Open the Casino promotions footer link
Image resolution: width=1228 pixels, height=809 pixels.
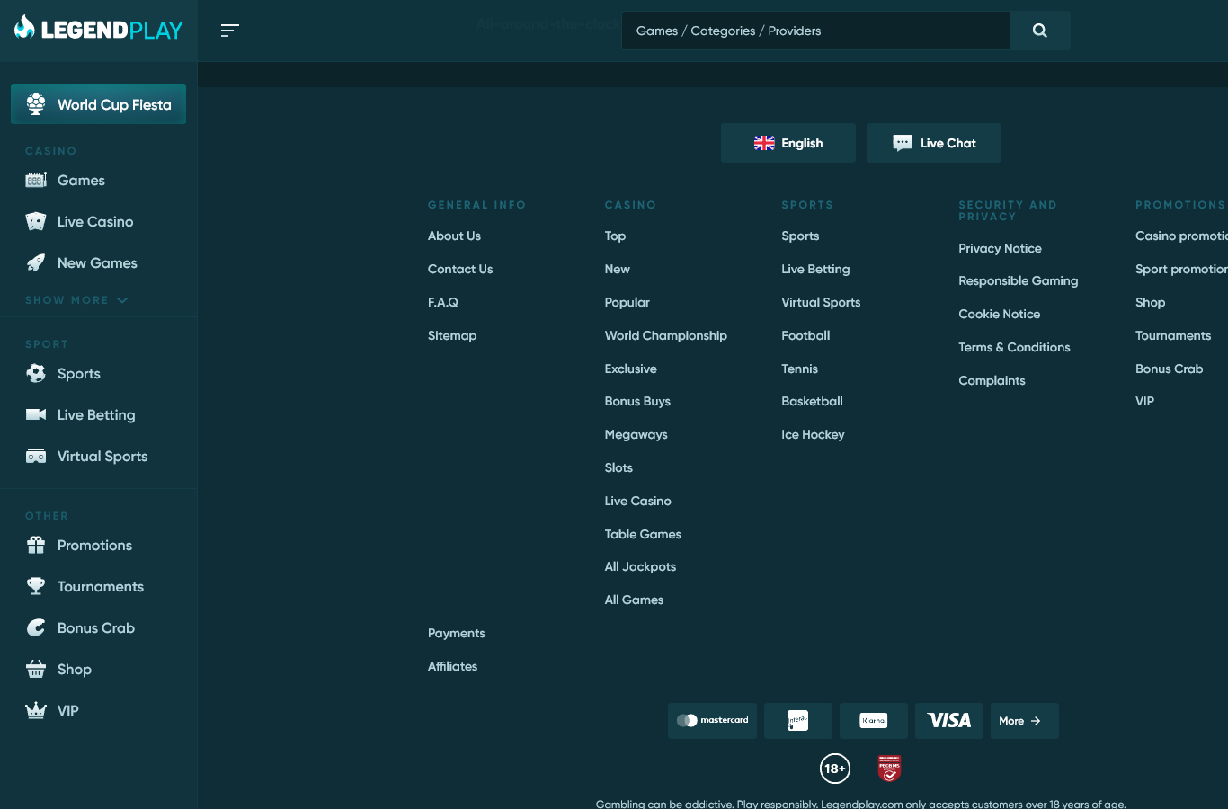[x=1181, y=236]
